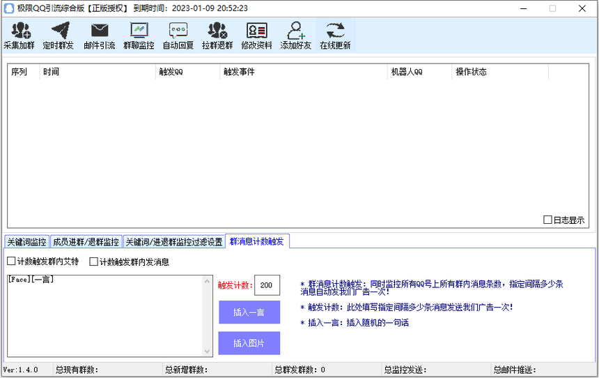The width and height of the screenshot is (599, 378).
Task: Click the message box scroll-up arrow
Action: pos(207,281)
